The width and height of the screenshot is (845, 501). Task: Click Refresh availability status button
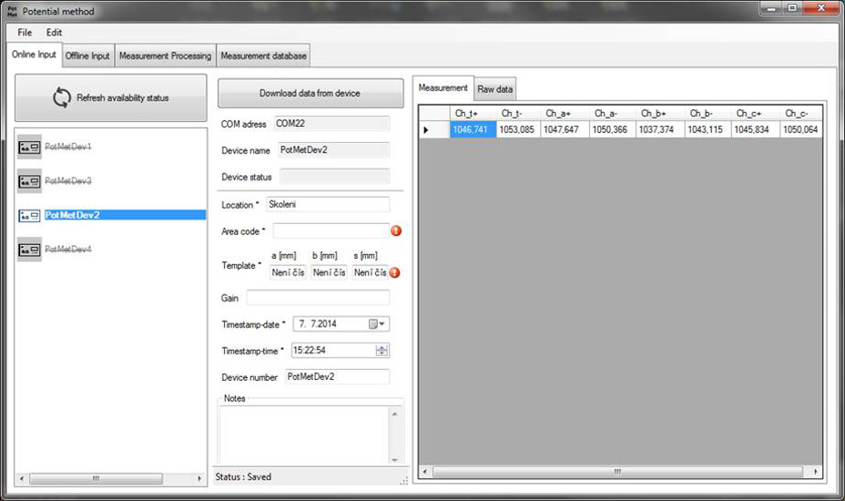[x=111, y=97]
